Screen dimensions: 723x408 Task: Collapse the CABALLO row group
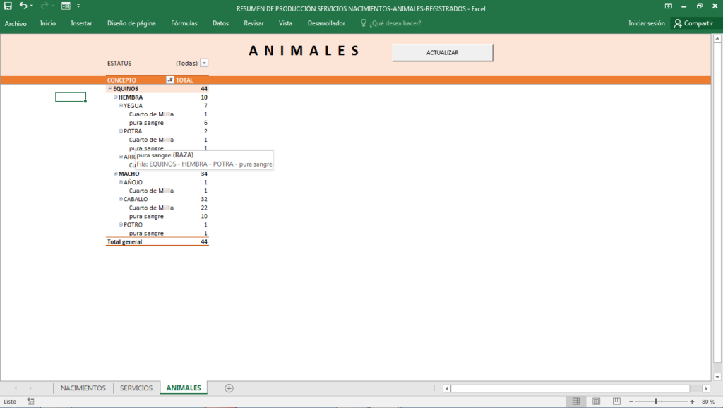click(121, 199)
